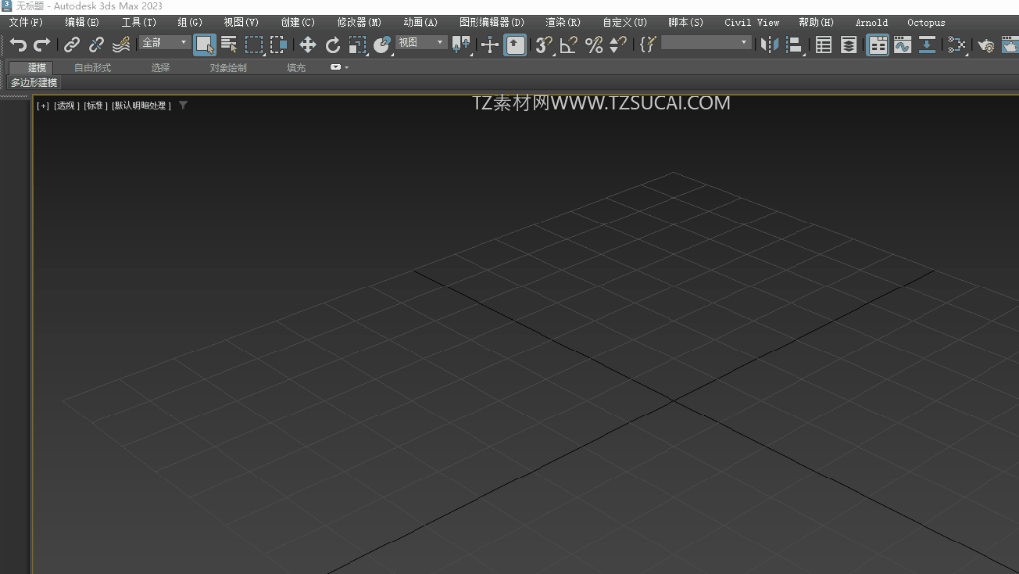Open the 编辑(E) menu
The width and height of the screenshot is (1019, 574).
click(x=82, y=22)
